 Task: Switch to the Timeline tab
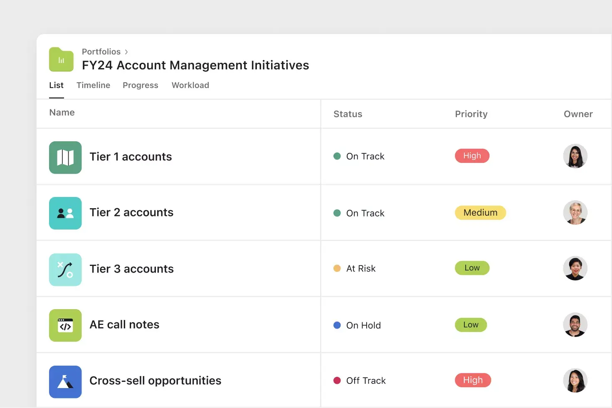tap(93, 85)
